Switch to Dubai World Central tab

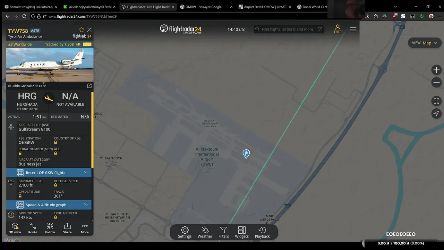[312, 7]
